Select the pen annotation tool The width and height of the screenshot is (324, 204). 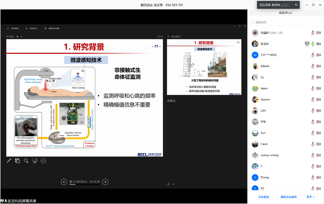9,161
